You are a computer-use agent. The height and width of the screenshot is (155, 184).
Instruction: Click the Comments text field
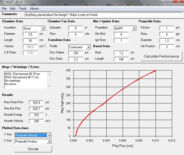pos(104,15)
